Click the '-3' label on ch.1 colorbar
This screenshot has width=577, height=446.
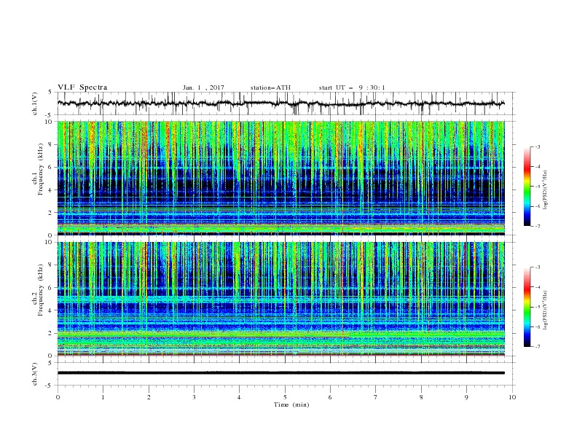[x=537, y=146]
